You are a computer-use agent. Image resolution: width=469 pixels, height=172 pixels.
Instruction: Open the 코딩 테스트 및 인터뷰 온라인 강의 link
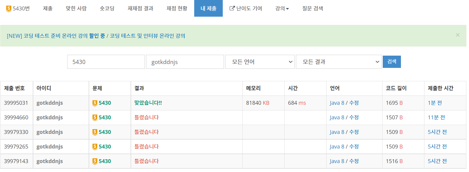coord(148,36)
